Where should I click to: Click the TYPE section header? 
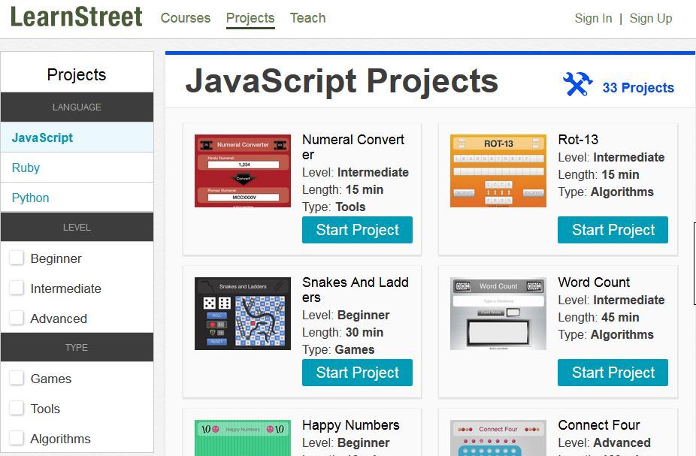click(x=77, y=347)
